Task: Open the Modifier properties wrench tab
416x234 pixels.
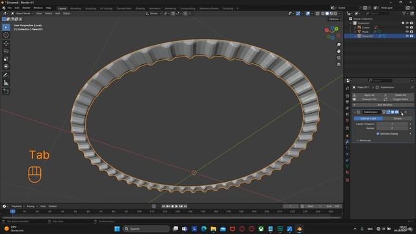Action: click(347, 142)
